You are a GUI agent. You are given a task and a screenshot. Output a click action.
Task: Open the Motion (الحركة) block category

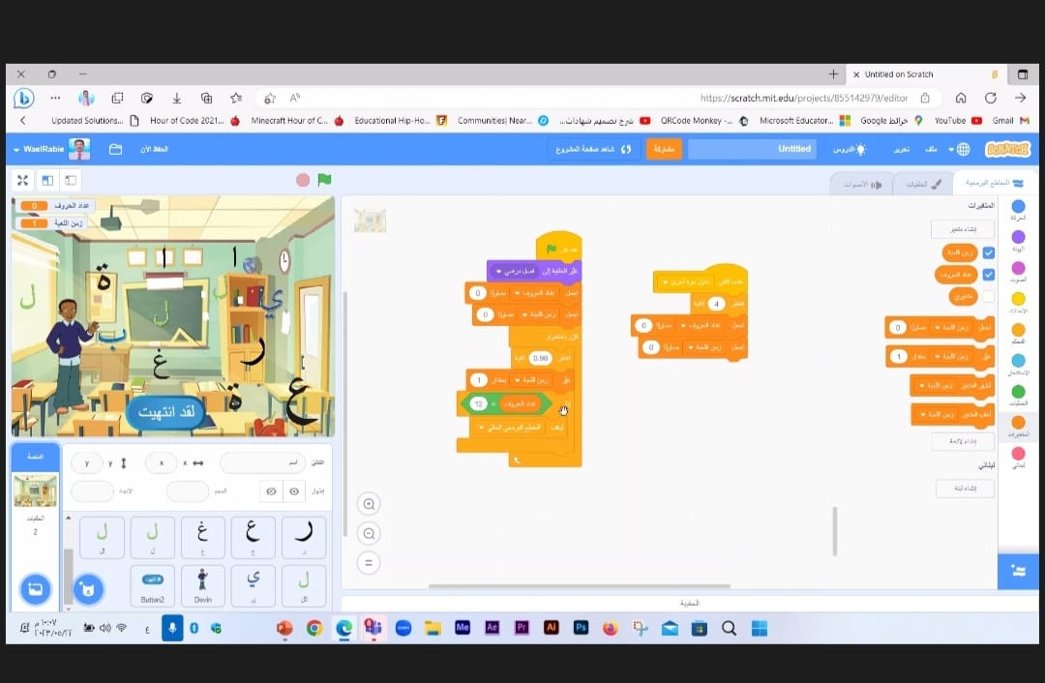pyautogui.click(x=1018, y=209)
